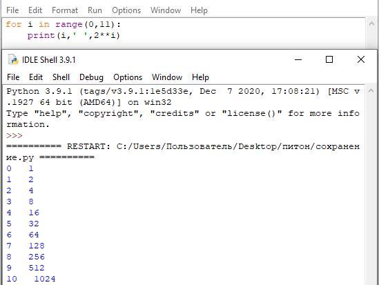Open the editor's Options menu
This screenshot has width=379, height=285.
pos(126,10)
